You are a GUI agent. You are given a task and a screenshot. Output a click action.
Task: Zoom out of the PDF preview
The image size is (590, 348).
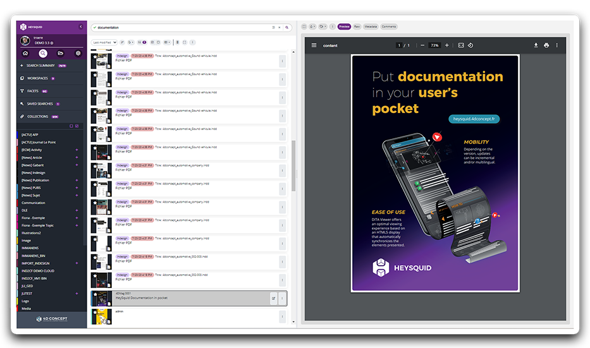click(x=422, y=45)
